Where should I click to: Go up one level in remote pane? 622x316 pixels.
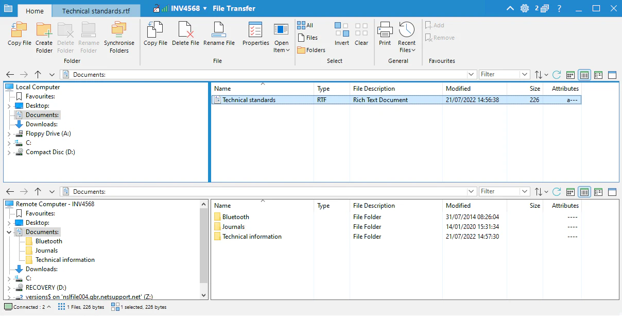tap(38, 191)
